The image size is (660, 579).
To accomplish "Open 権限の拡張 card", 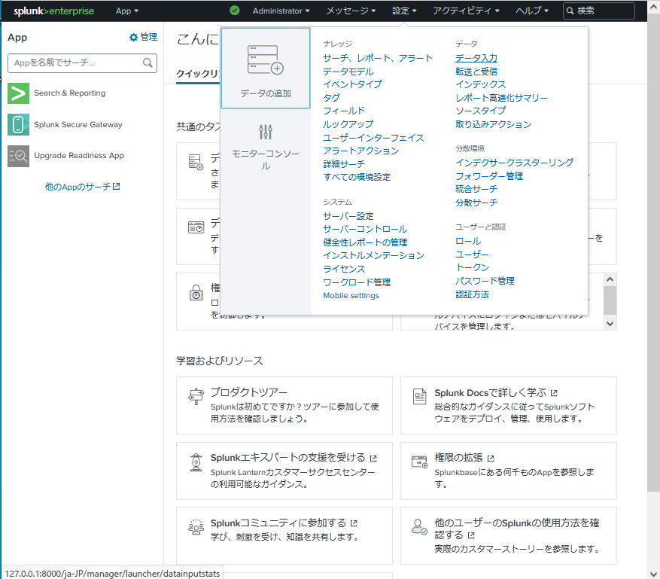I will 509,471.
